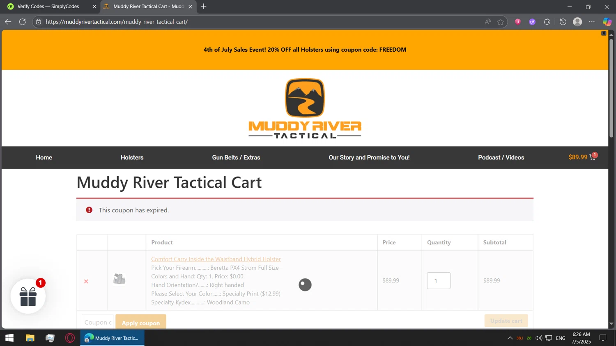Open the Holsters menu
This screenshot has width=616, height=346.
click(x=132, y=157)
